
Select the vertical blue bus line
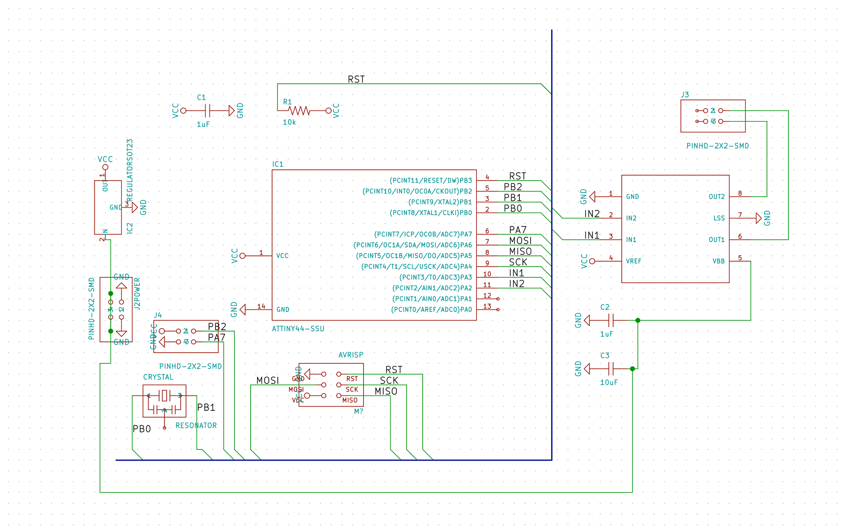click(552, 244)
